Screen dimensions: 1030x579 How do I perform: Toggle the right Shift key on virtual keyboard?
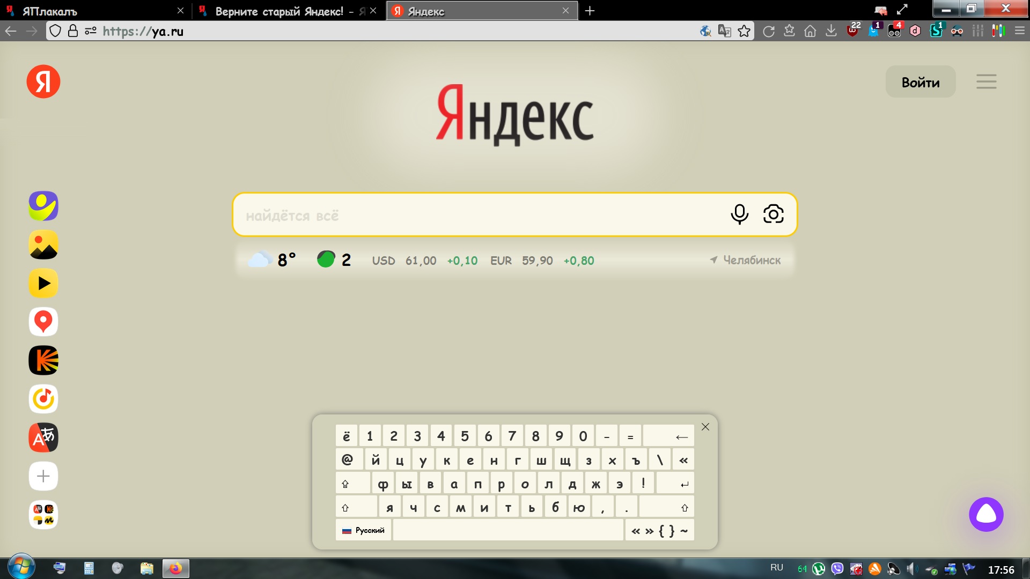point(667,507)
